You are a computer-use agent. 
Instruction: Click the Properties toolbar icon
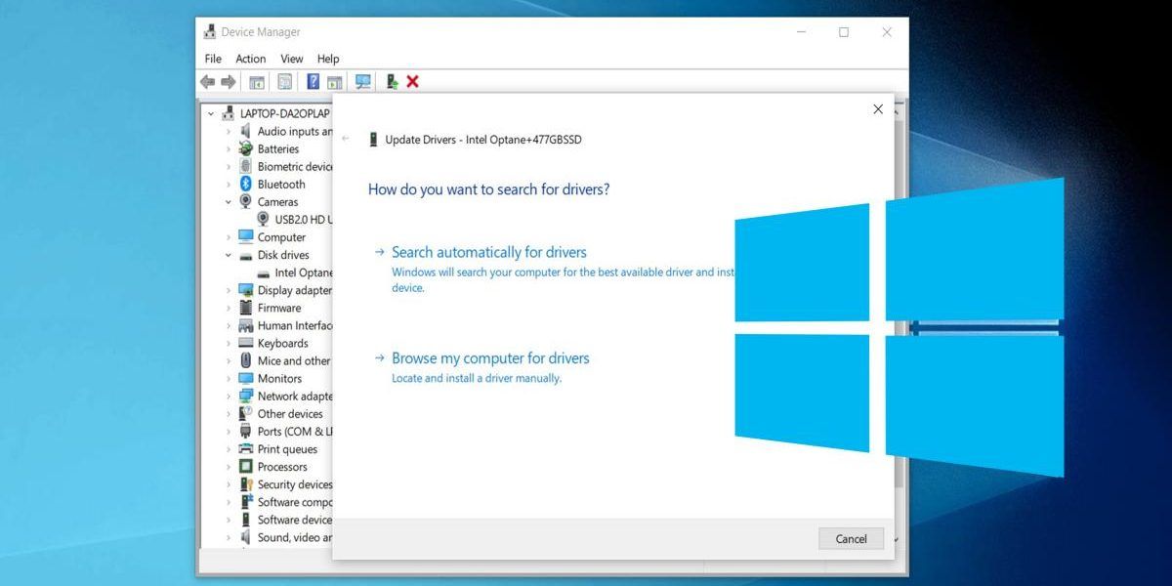point(285,82)
